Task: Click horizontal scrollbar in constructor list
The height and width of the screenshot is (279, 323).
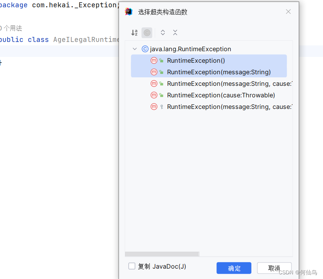Action: pos(162,254)
